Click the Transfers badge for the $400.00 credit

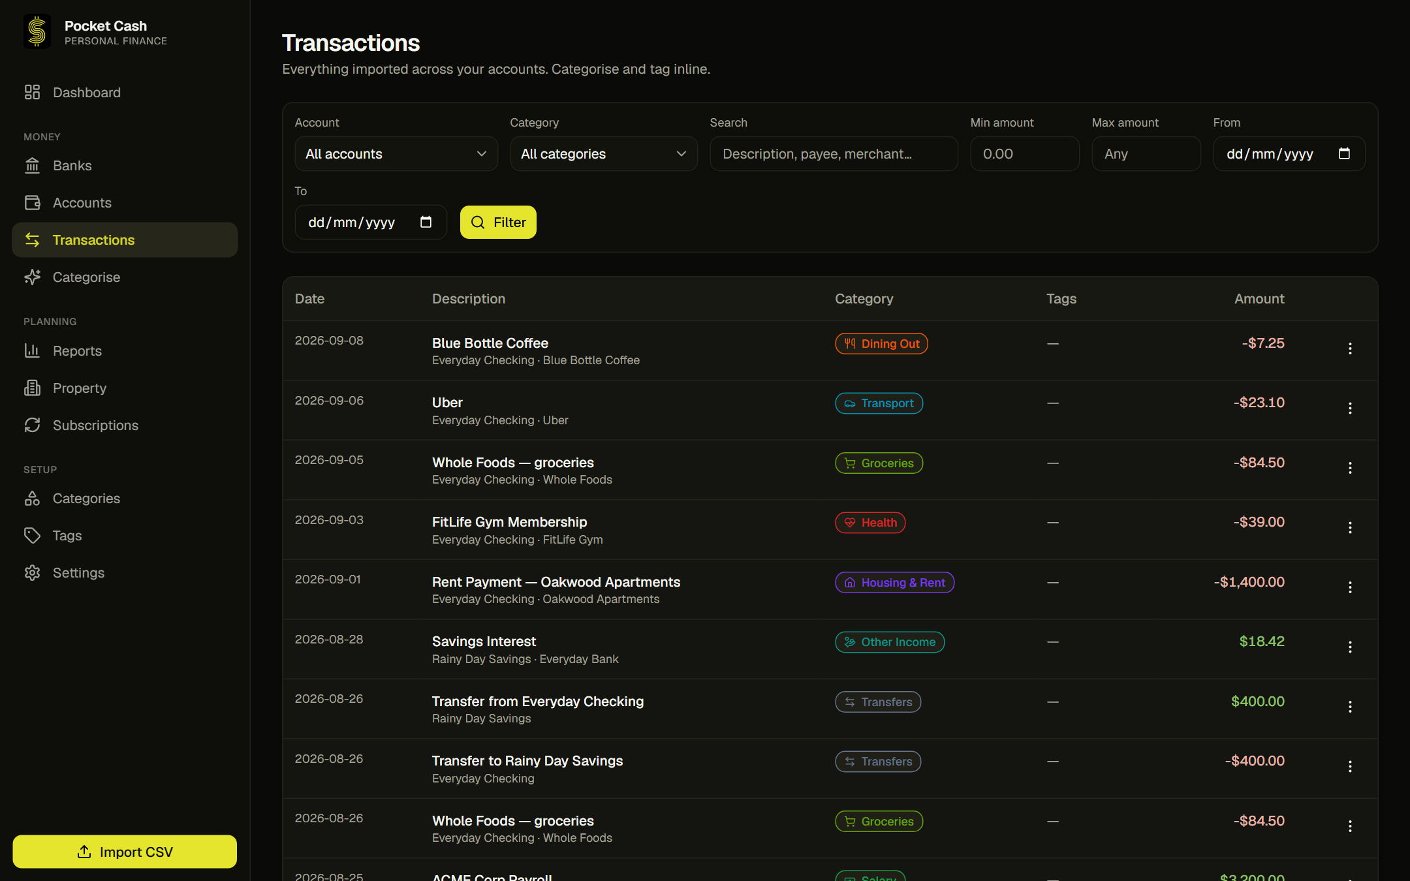coord(878,702)
